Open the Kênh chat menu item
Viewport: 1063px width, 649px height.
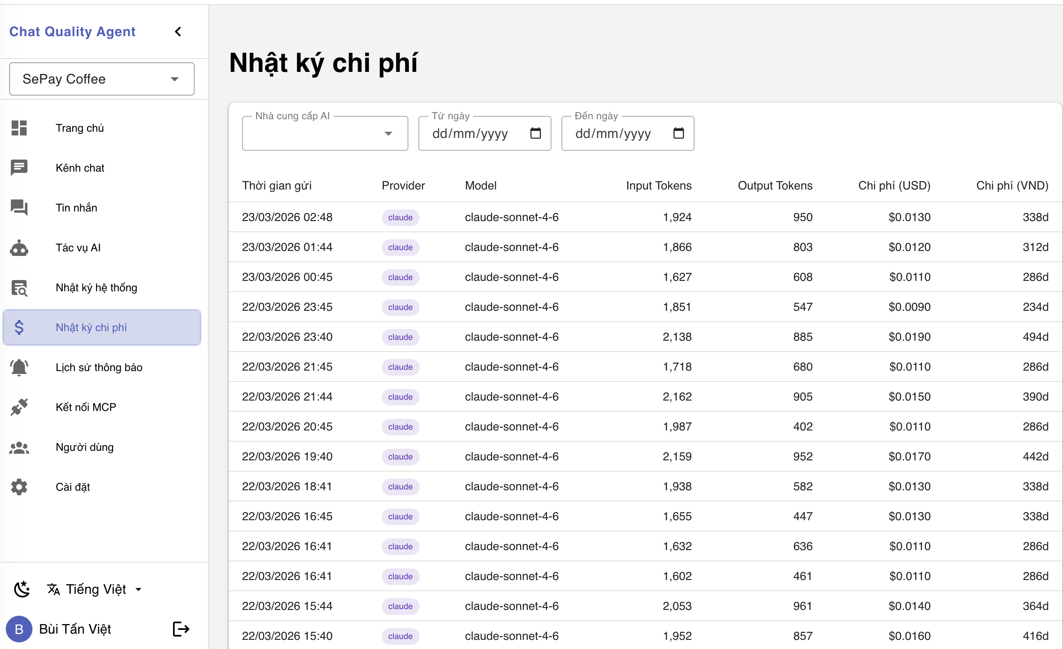80,168
